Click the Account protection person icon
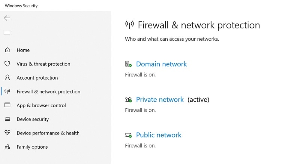 (7, 78)
